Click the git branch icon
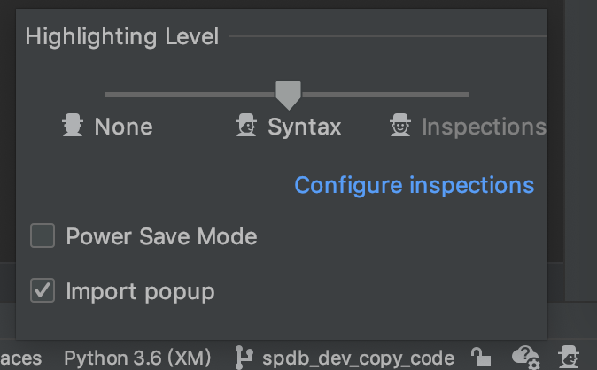This screenshot has height=370, width=597. pos(244,358)
